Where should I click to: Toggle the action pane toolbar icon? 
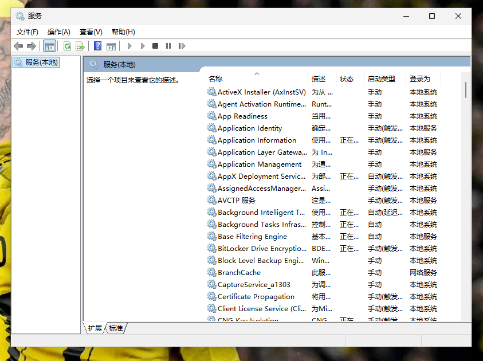111,46
